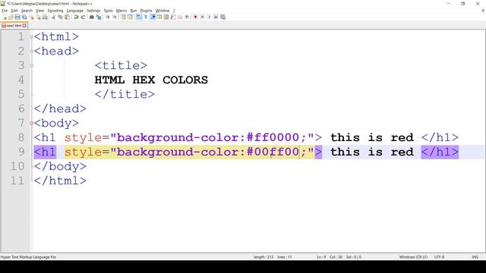
Task: Start macro recording with the red dot
Action: [x=195, y=17]
